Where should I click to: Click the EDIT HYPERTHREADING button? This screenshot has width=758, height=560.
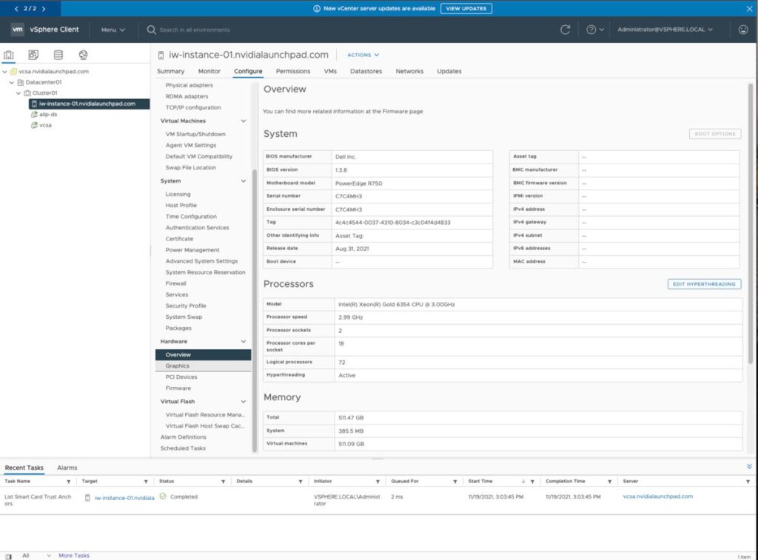tap(704, 284)
